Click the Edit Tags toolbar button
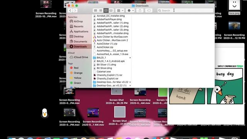 [149, 10]
